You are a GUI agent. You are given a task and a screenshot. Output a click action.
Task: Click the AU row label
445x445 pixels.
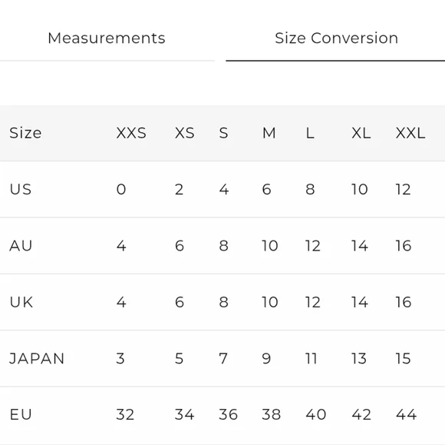[21, 246]
